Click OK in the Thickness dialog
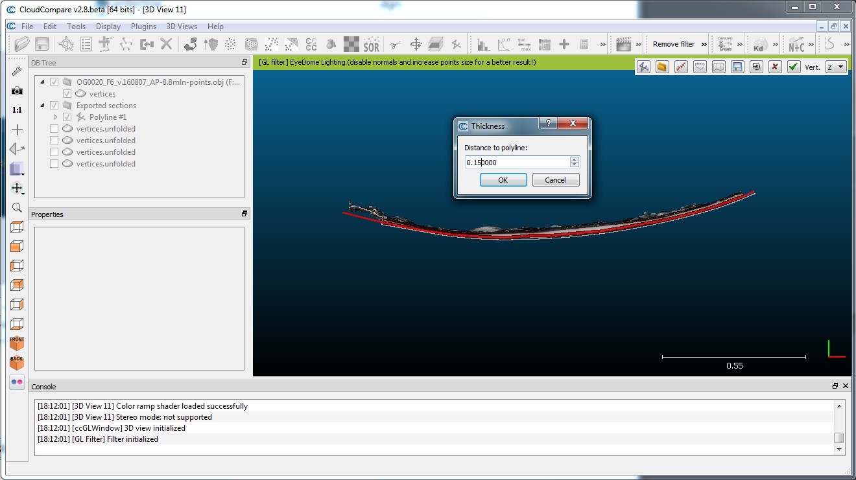Viewport: 856px width, 480px height. pos(503,180)
